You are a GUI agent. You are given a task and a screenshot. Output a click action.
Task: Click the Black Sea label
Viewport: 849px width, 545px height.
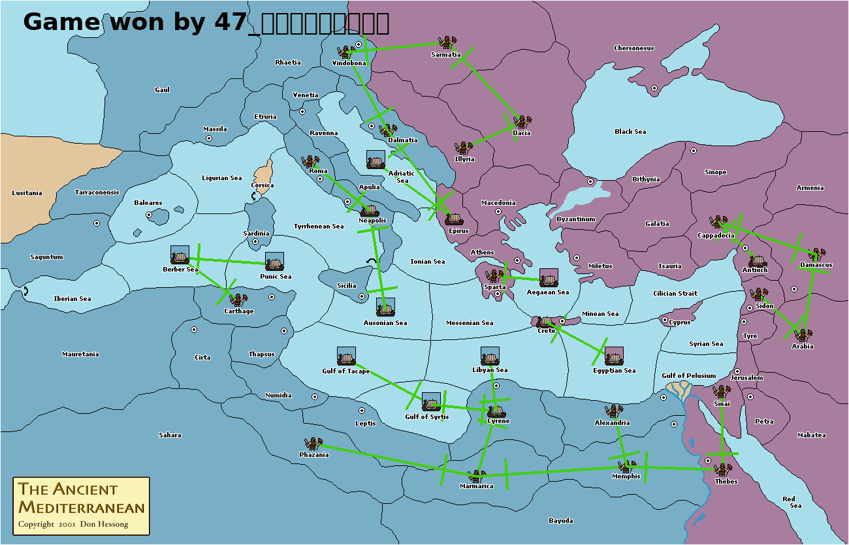(630, 132)
